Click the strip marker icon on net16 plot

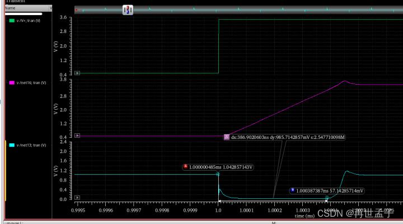(x=77, y=136)
